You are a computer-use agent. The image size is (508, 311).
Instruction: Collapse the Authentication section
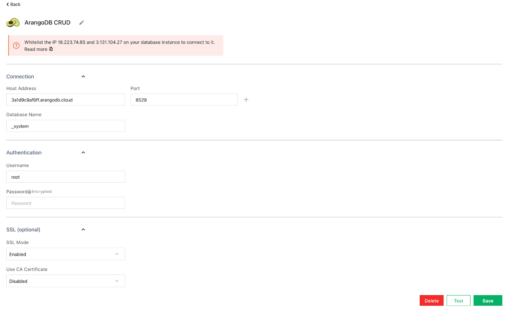tap(83, 152)
